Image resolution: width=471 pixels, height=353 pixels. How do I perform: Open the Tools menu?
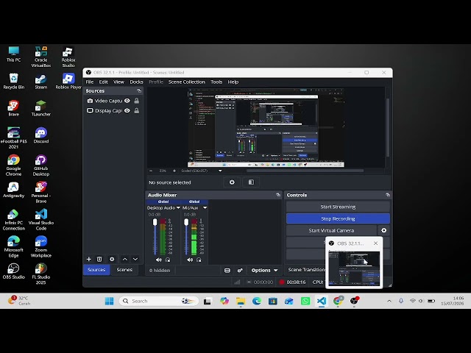tap(216, 82)
